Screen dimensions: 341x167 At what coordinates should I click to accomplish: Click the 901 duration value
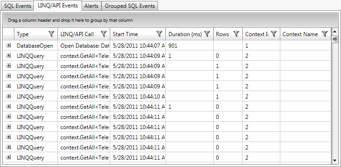(x=173, y=46)
